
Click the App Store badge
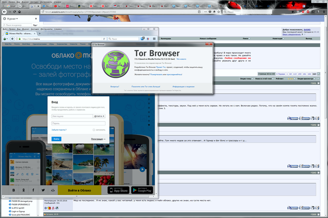(x=118, y=190)
